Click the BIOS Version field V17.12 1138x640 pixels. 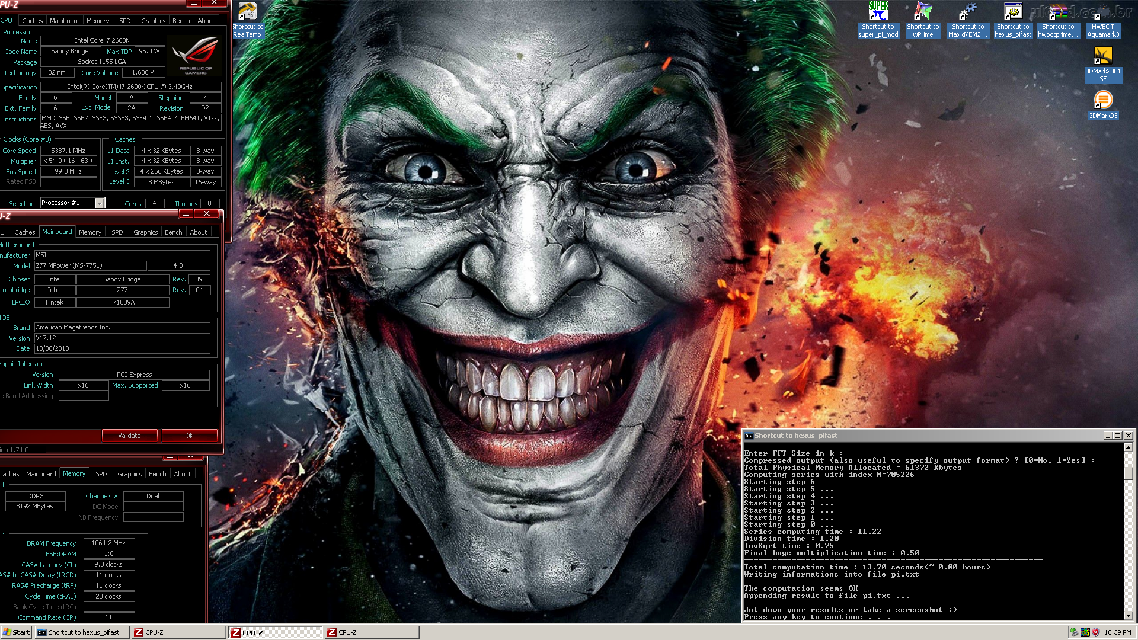[122, 338]
